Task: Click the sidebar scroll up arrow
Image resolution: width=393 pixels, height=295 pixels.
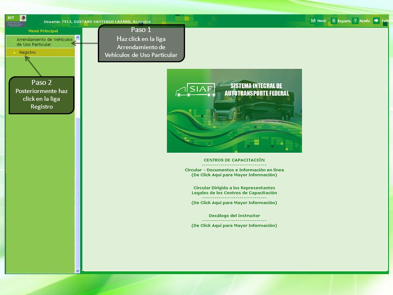Action: (x=77, y=38)
